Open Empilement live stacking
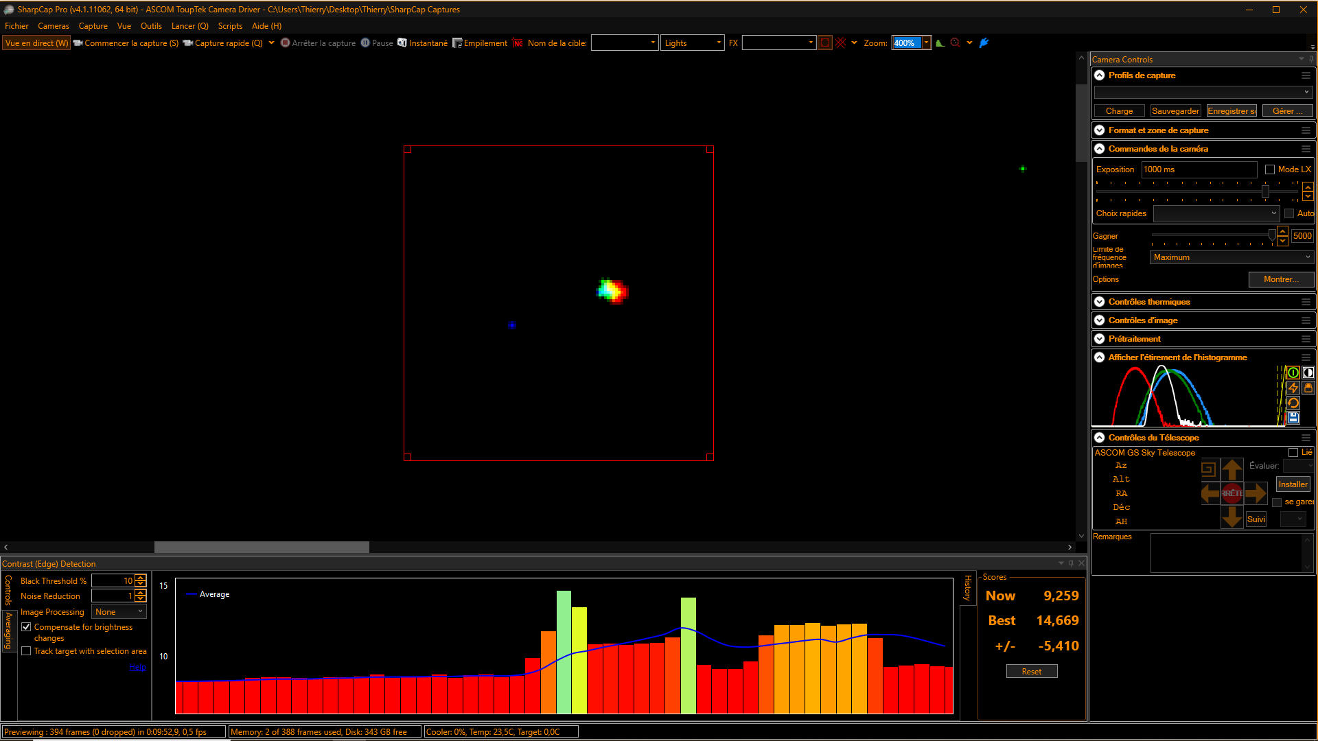Screen dimensions: 1318x741 pyautogui.click(x=480, y=43)
